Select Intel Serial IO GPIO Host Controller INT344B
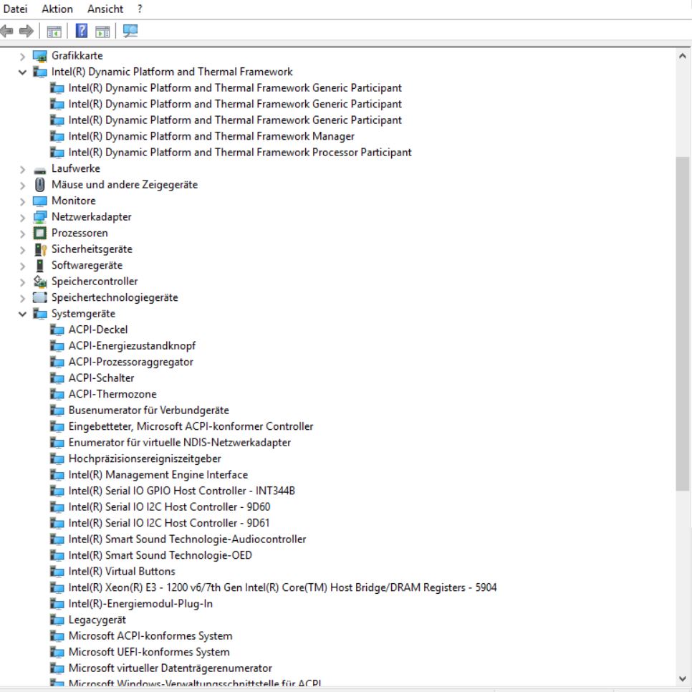Image resolution: width=692 pixels, height=692 pixels. [181, 491]
